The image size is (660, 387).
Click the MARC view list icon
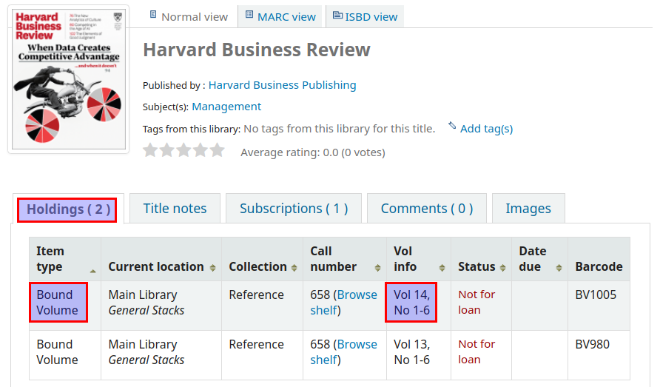pos(249,15)
